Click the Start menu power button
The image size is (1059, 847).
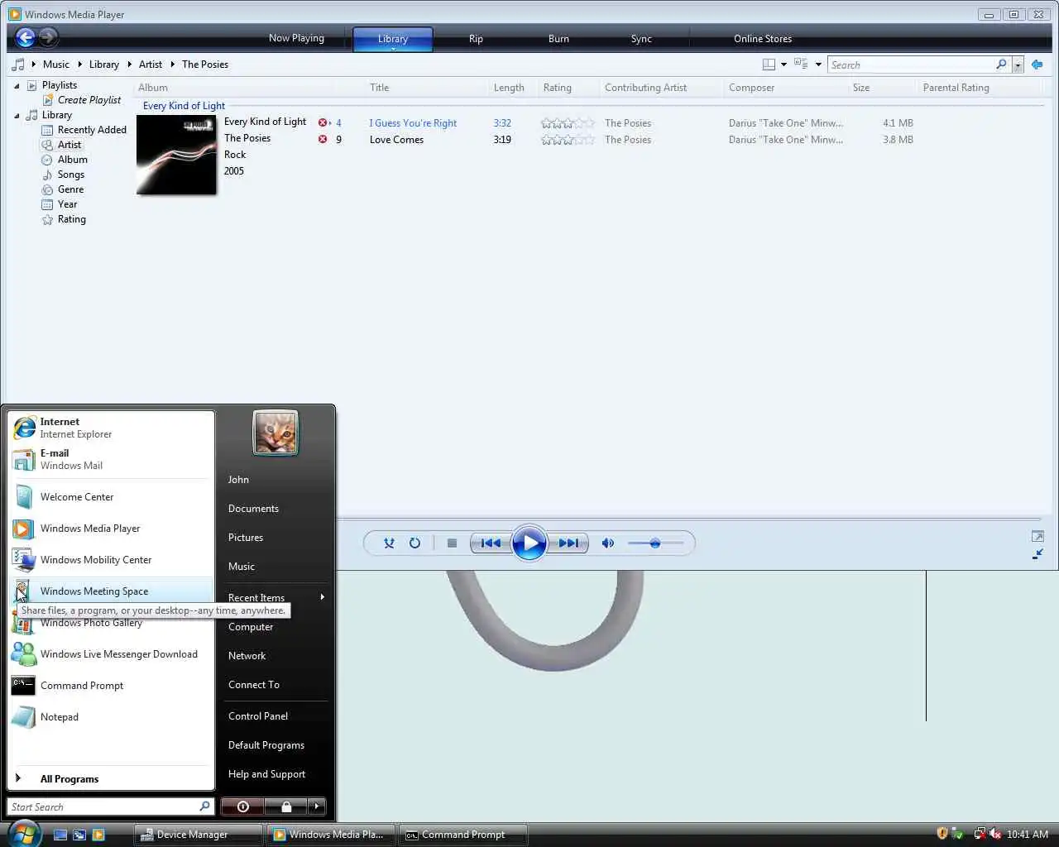coord(242,806)
